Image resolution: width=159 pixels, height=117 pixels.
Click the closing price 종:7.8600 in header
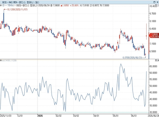coord(55,5)
